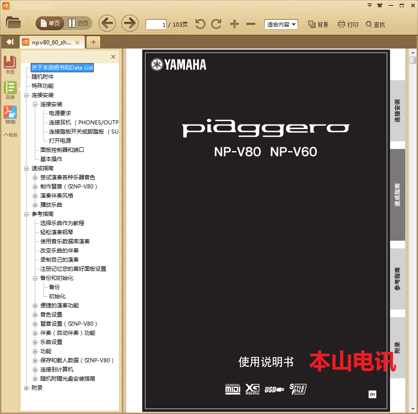Click 收起 to collapse sidebar icons
The image size is (418, 414).
pyautogui.click(x=11, y=134)
